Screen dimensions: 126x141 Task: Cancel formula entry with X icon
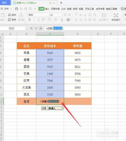[31, 28]
